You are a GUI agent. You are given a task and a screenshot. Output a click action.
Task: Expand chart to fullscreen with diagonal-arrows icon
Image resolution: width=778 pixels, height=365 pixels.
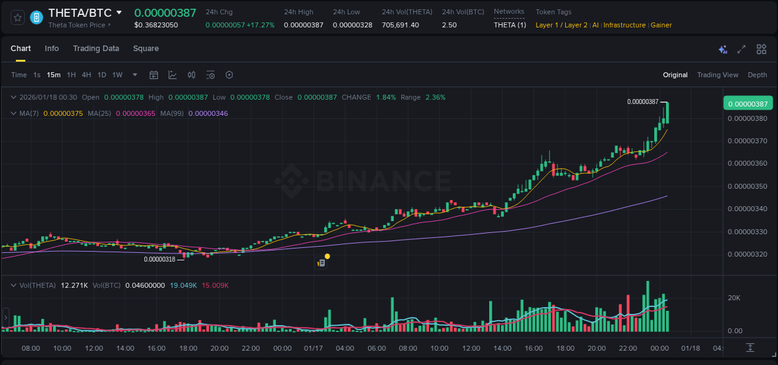coord(742,49)
